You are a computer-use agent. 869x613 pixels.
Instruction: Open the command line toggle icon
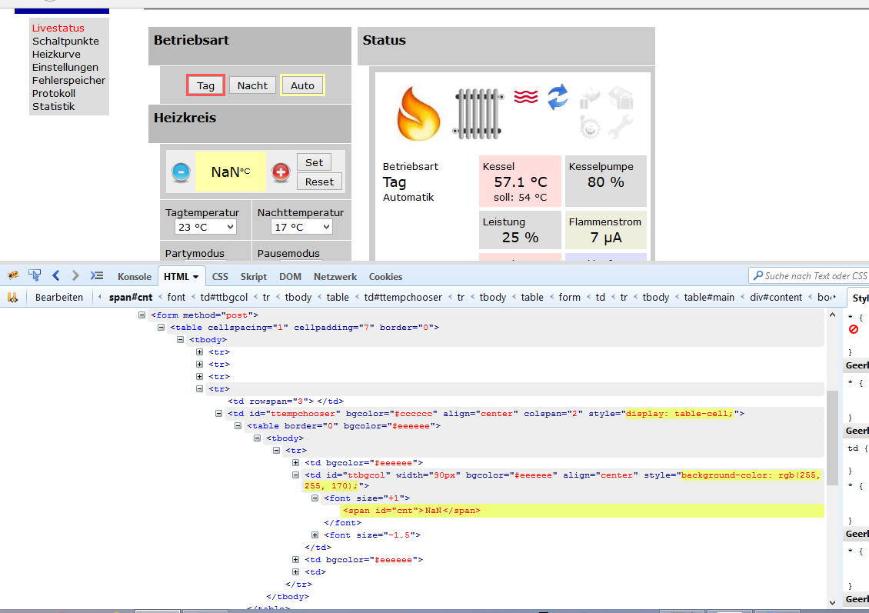tap(97, 275)
